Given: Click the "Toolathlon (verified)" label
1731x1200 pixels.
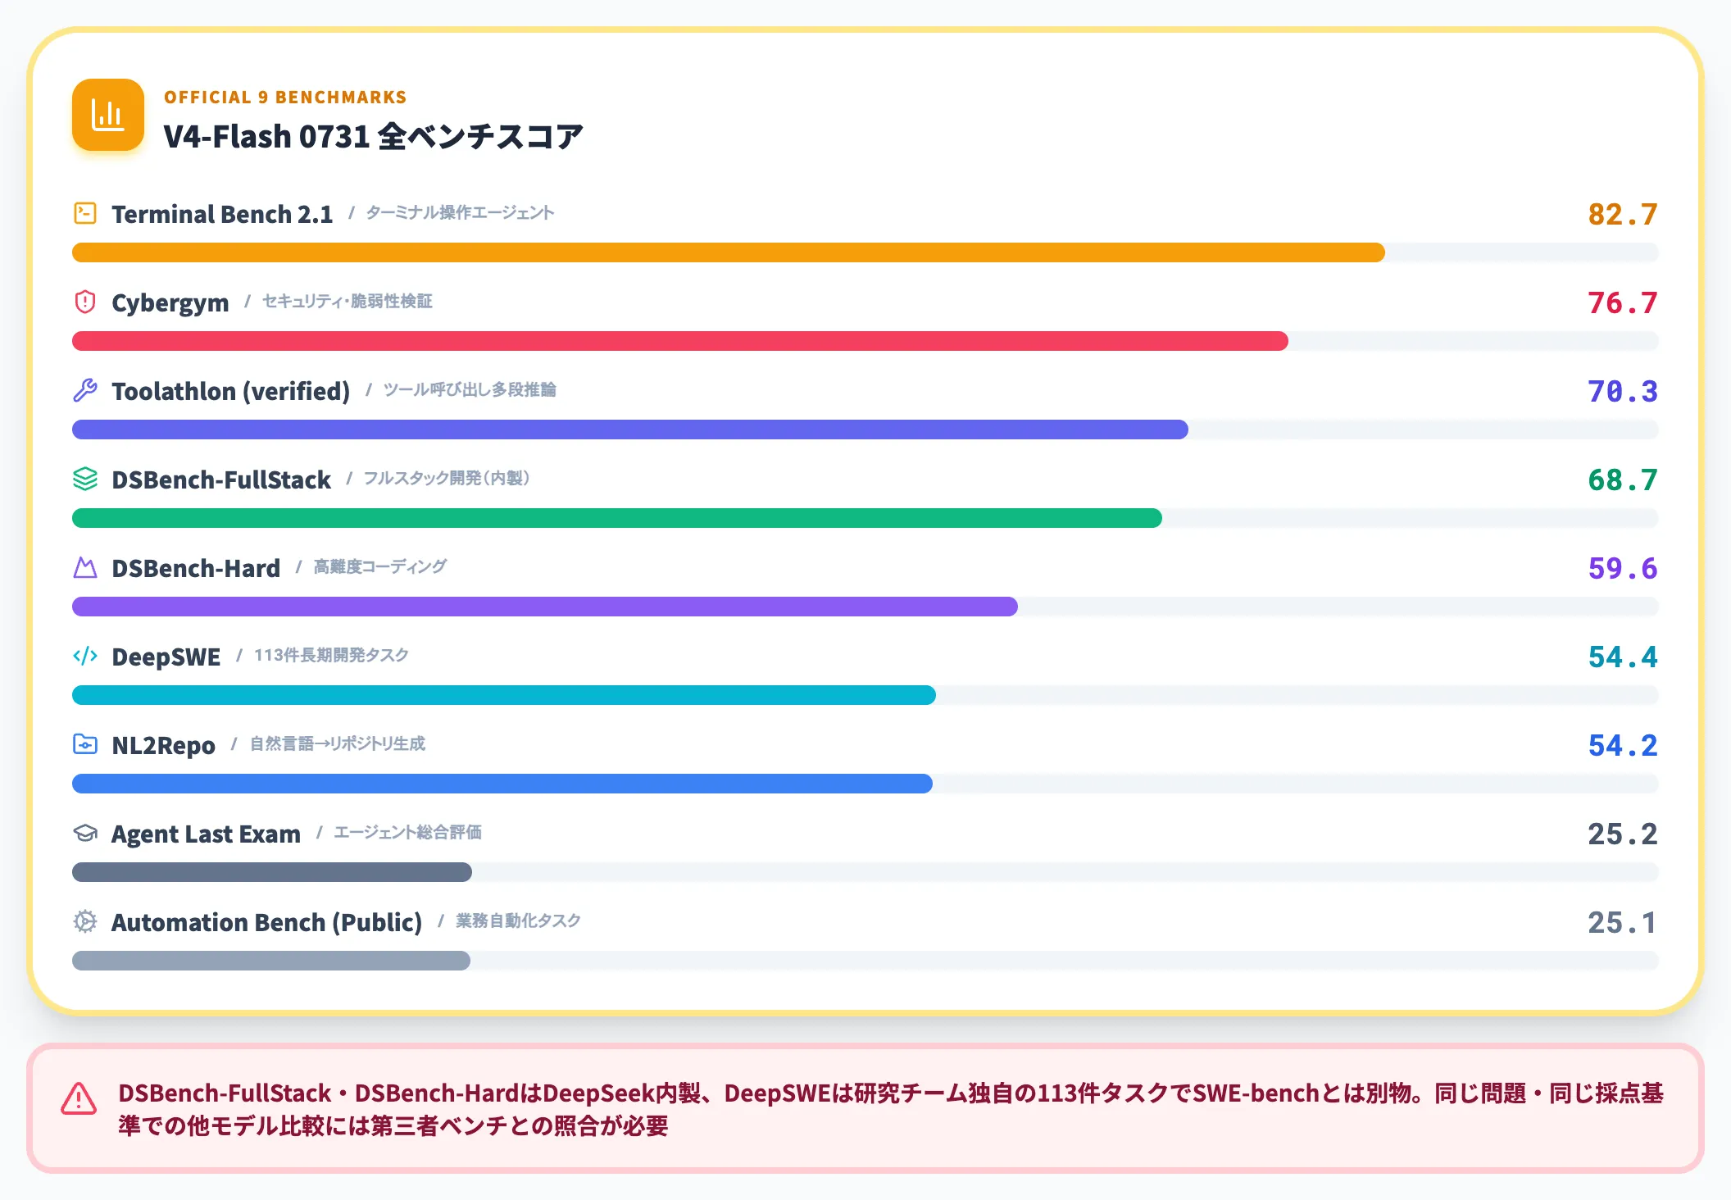Looking at the screenshot, I should point(231,391).
